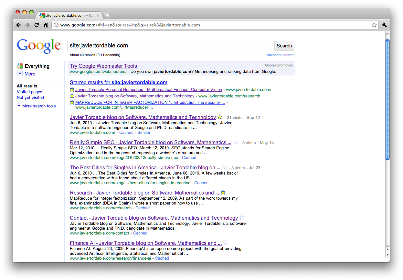Image resolution: width=403 pixels, height=280 pixels.
Task: Open the Try Google Webmaster Tools link
Action: coord(103,66)
